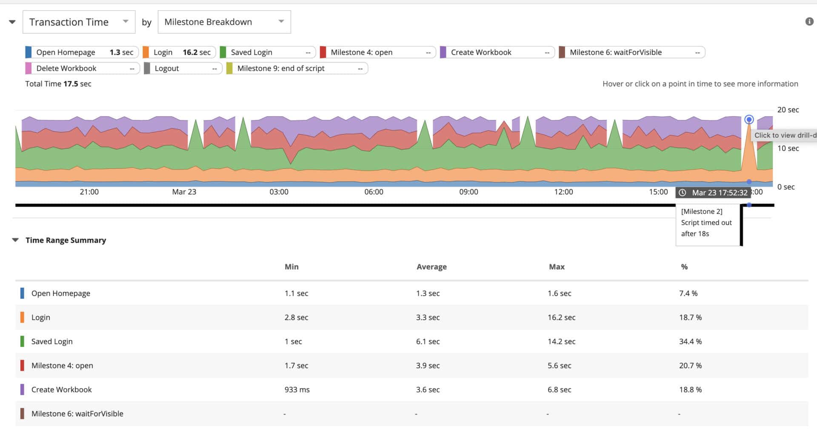Viewport: 817px width, 429px height.
Task: Toggle the Create Workbook legend item
Action: click(x=497, y=52)
